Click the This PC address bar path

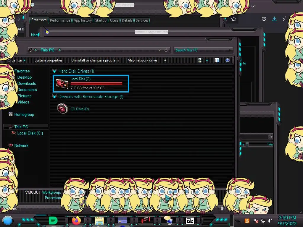(x=48, y=50)
